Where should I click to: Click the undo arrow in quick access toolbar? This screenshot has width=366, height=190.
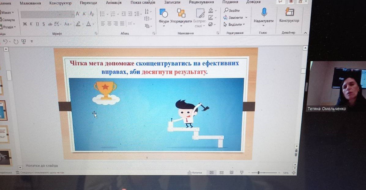pyautogui.click(x=5, y=41)
